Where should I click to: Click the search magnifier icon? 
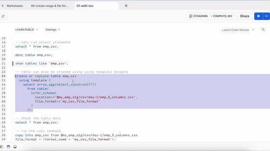(x=263, y=30)
